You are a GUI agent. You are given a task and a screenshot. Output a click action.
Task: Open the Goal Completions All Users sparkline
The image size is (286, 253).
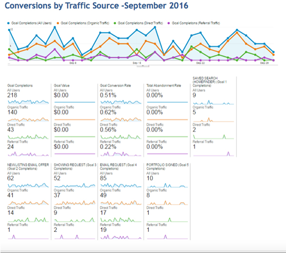[28, 102]
